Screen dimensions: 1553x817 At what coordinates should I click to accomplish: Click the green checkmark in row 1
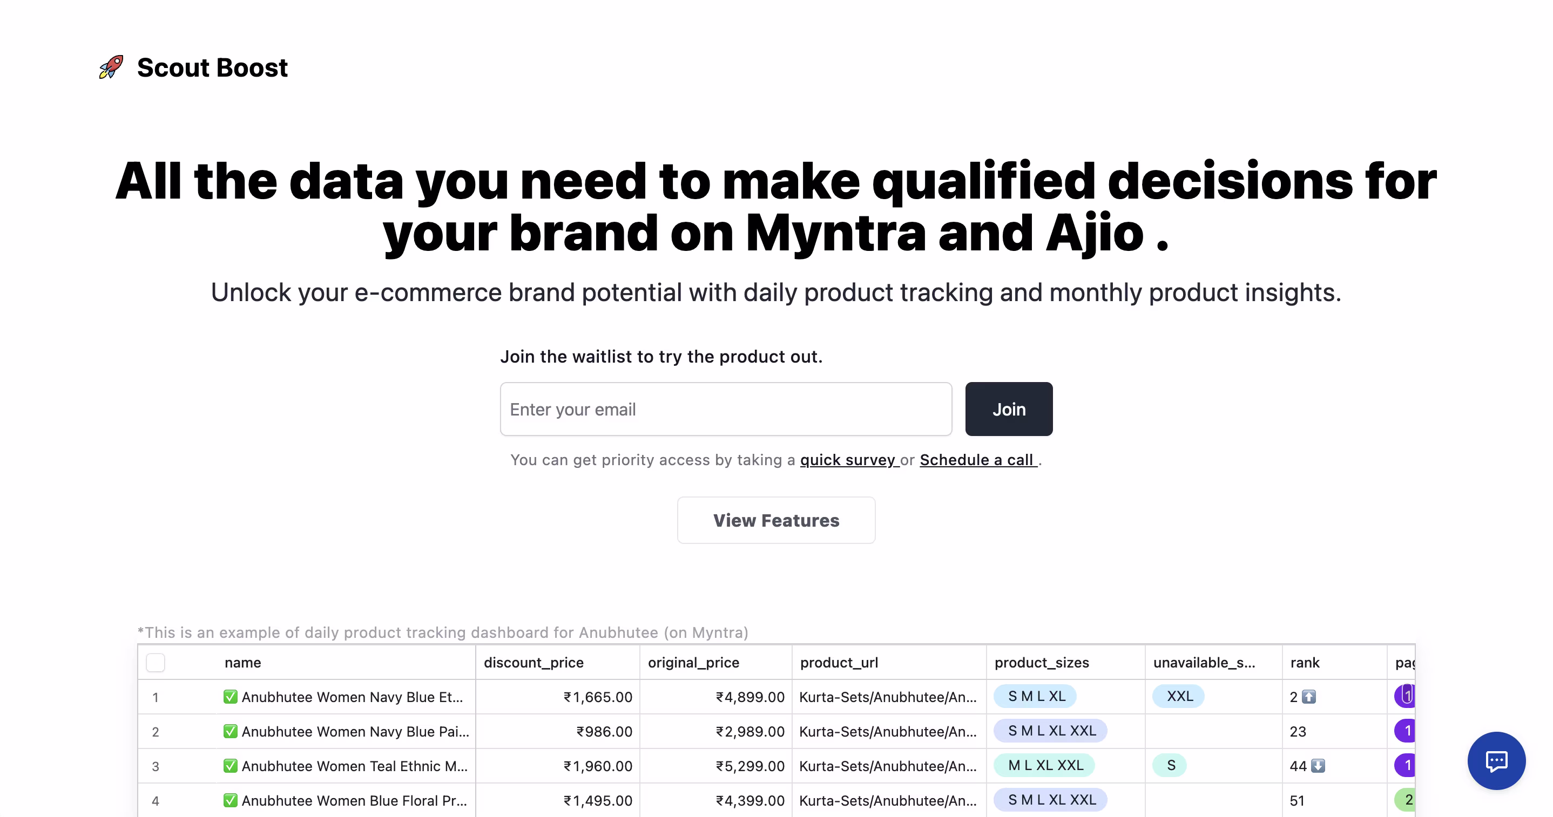tap(230, 697)
